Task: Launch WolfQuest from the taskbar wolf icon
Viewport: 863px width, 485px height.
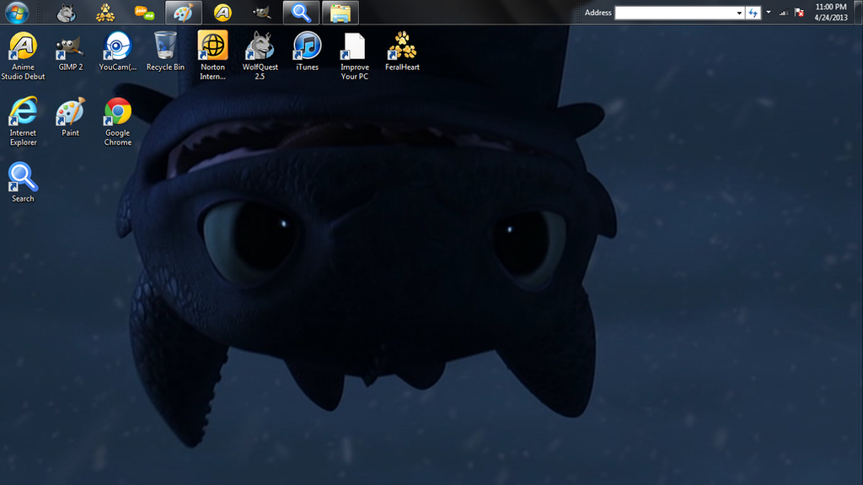Action: click(66, 12)
